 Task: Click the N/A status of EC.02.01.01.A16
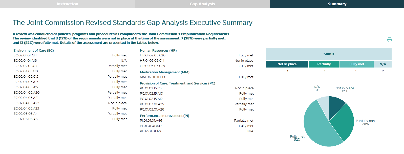tap(124, 61)
